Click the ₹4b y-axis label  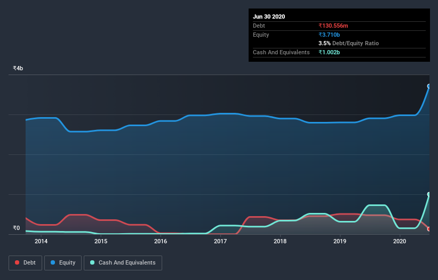[x=18, y=68]
